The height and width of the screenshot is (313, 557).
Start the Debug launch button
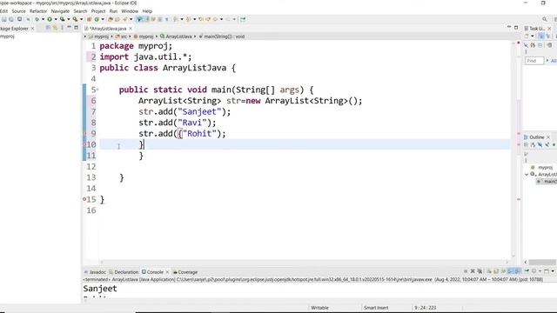point(37,19)
